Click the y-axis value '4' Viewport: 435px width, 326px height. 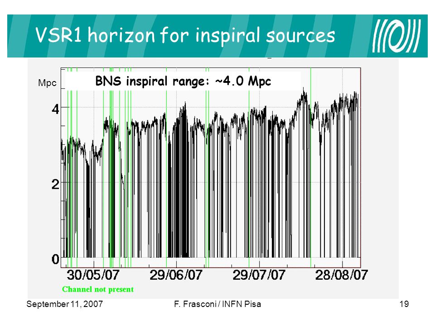(x=55, y=110)
